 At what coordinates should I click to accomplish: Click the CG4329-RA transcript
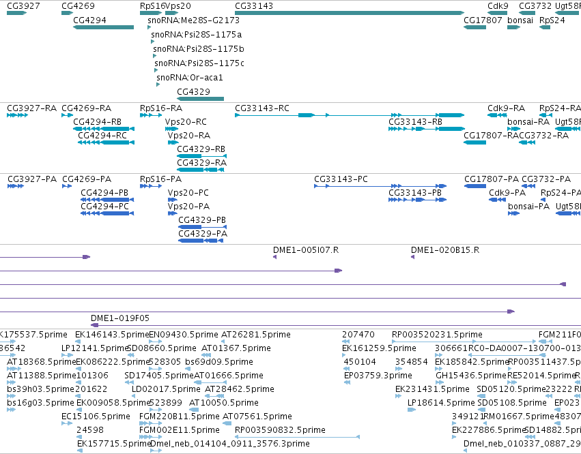(x=201, y=170)
